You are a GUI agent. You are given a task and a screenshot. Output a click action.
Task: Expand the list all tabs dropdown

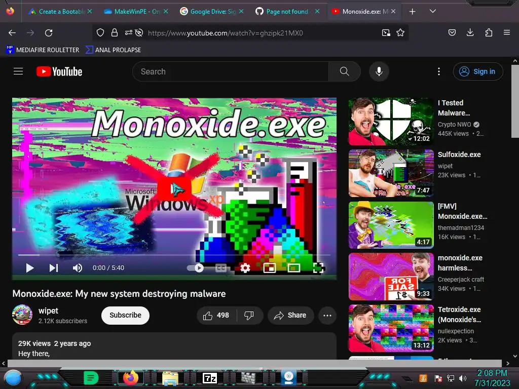433,11
